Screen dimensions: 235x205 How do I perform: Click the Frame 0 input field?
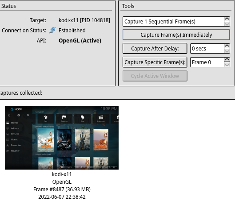coord(207,62)
